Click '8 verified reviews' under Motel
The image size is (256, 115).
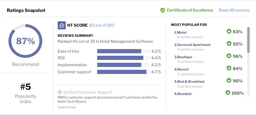[x=190, y=37]
